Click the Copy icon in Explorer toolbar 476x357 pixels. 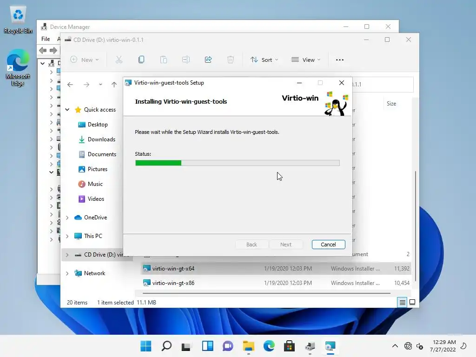coord(141,60)
